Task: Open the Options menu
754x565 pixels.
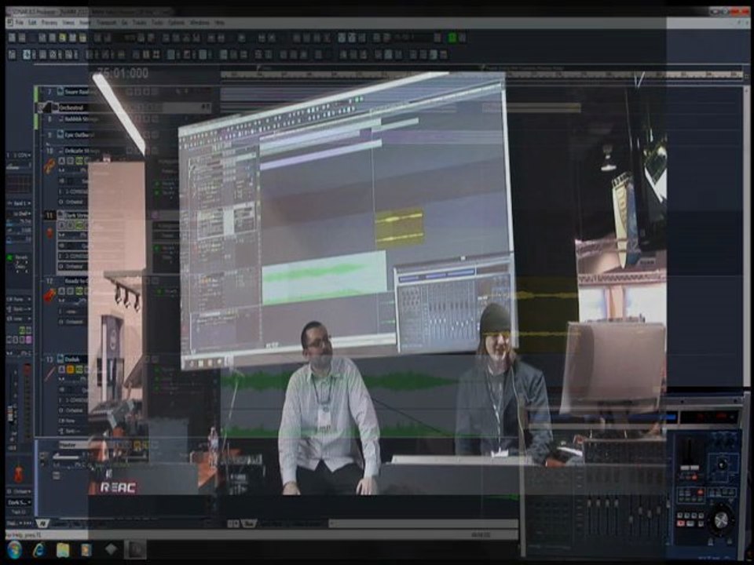Action: pyautogui.click(x=176, y=23)
